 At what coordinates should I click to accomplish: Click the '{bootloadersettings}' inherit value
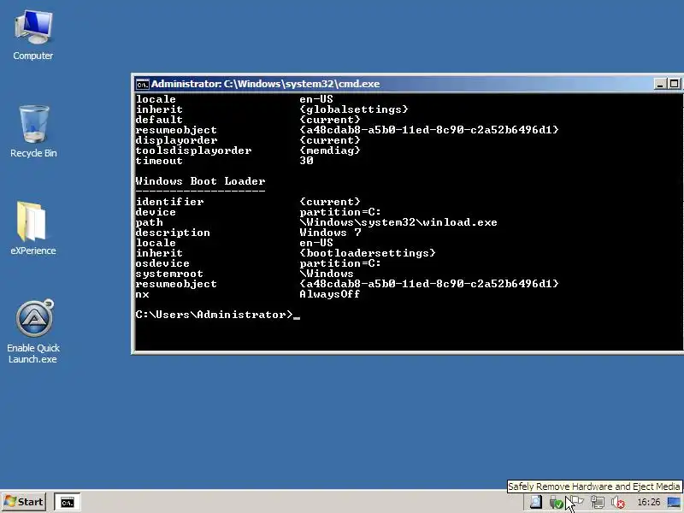368,253
